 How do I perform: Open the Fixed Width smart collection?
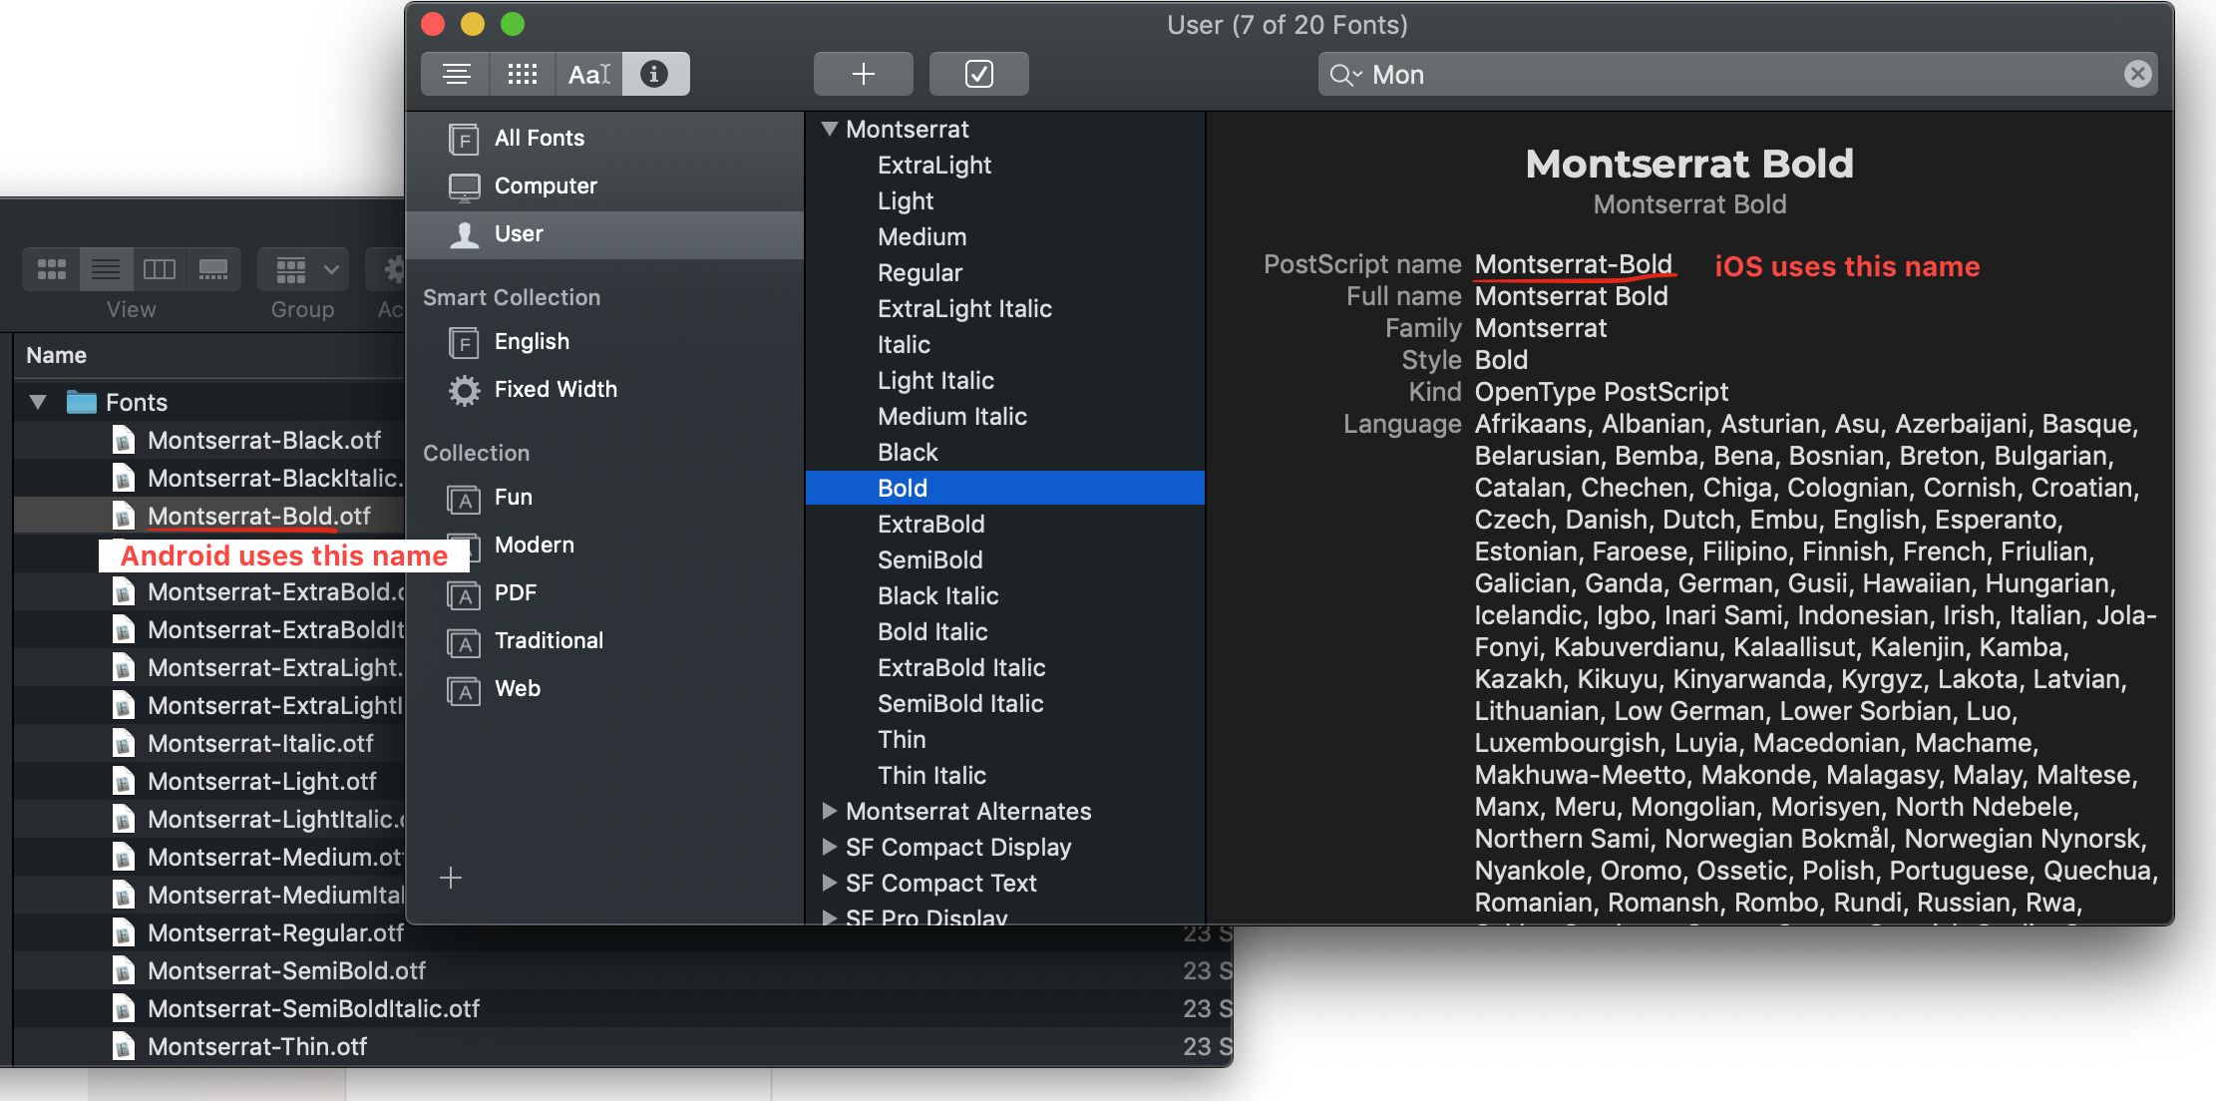(604, 390)
